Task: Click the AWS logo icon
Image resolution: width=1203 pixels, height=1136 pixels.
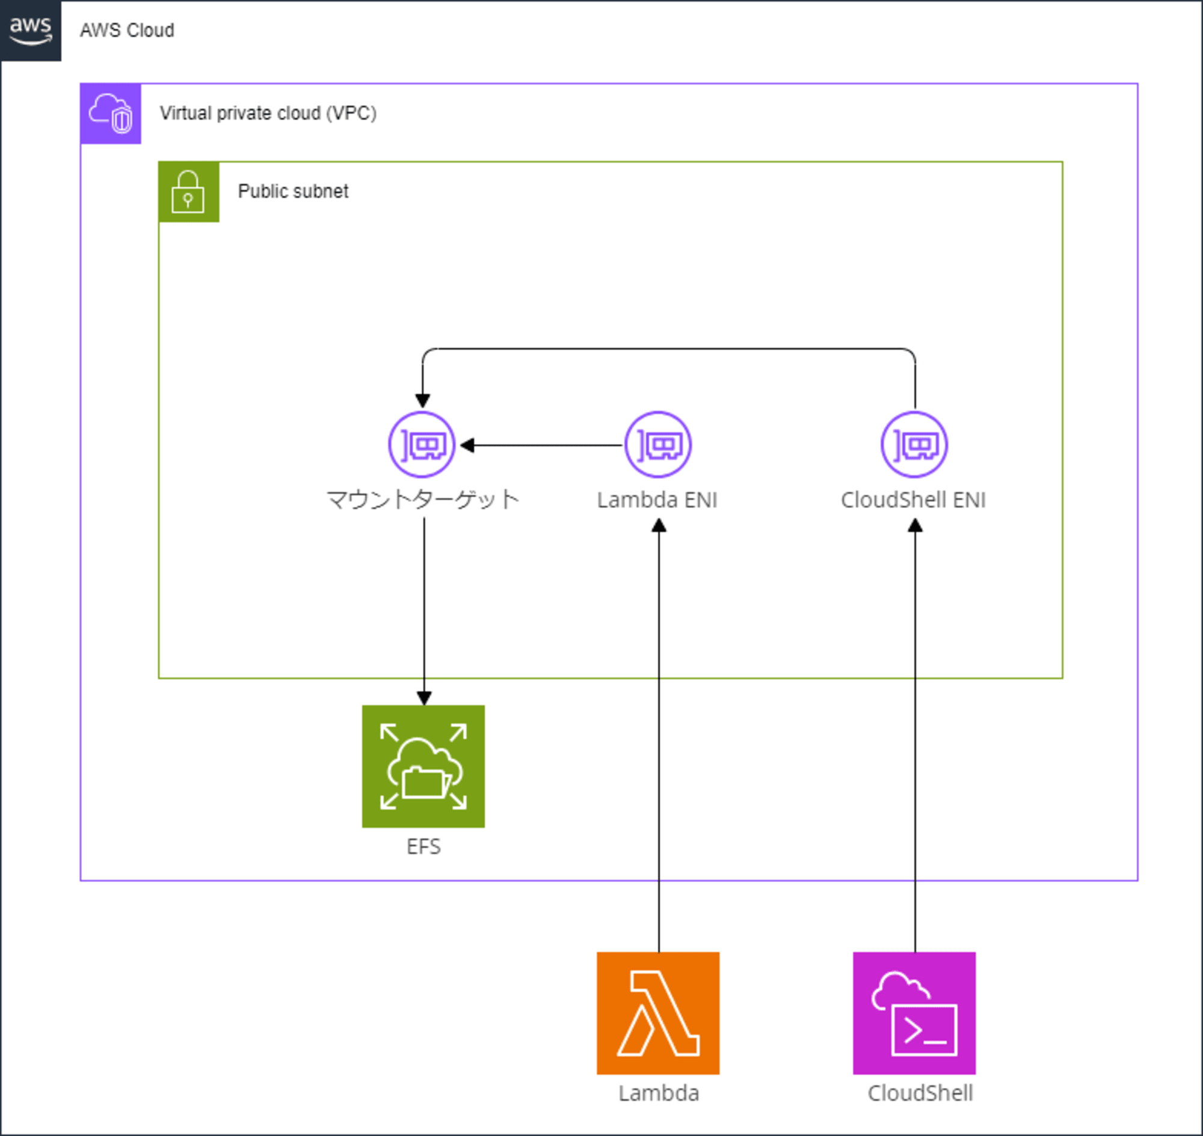Action: tap(30, 30)
